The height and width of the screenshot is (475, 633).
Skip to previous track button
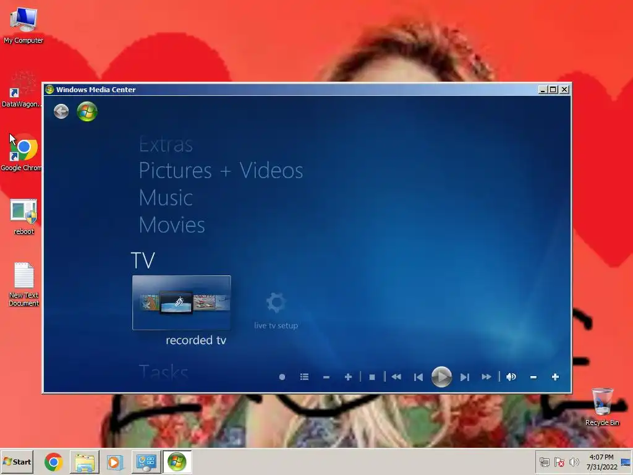pos(418,377)
